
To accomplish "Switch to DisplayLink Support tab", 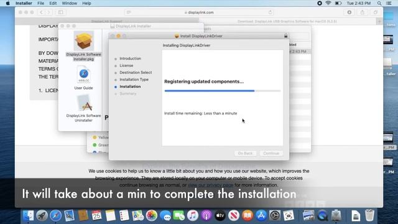I will click(106, 21).
